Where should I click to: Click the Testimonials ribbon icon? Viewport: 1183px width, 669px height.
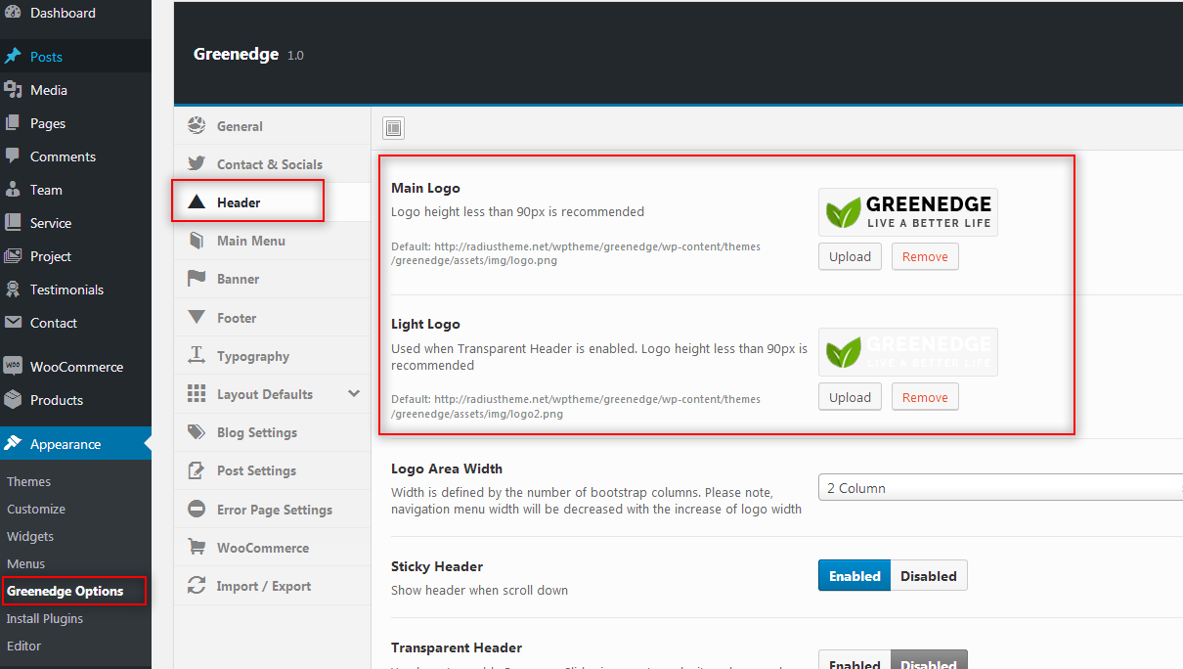13,290
